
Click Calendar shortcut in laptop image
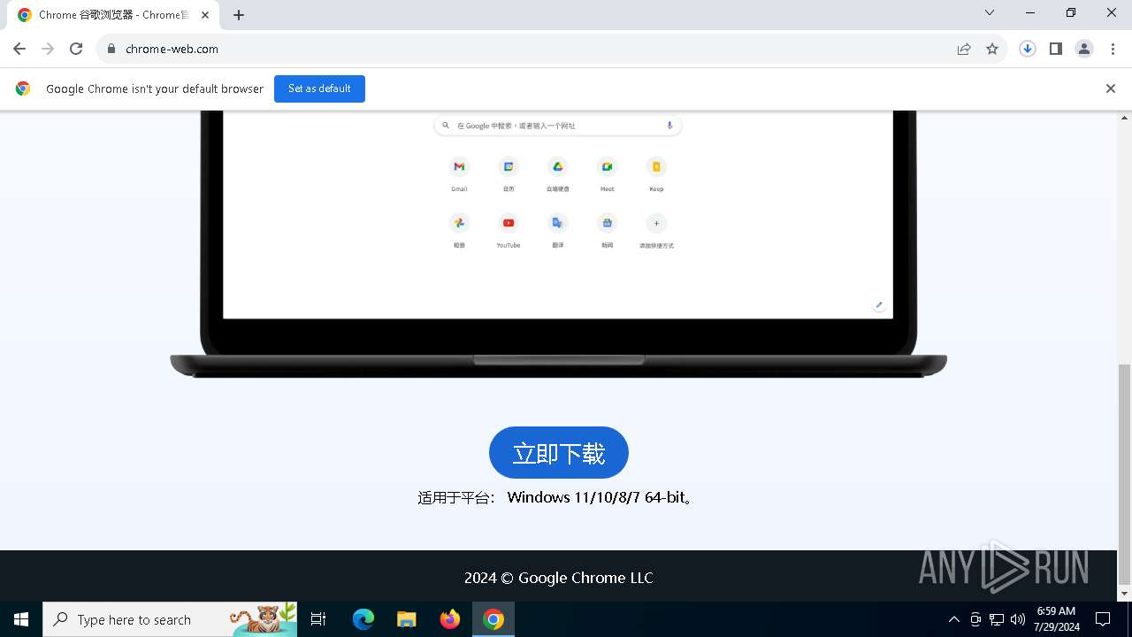(x=509, y=173)
